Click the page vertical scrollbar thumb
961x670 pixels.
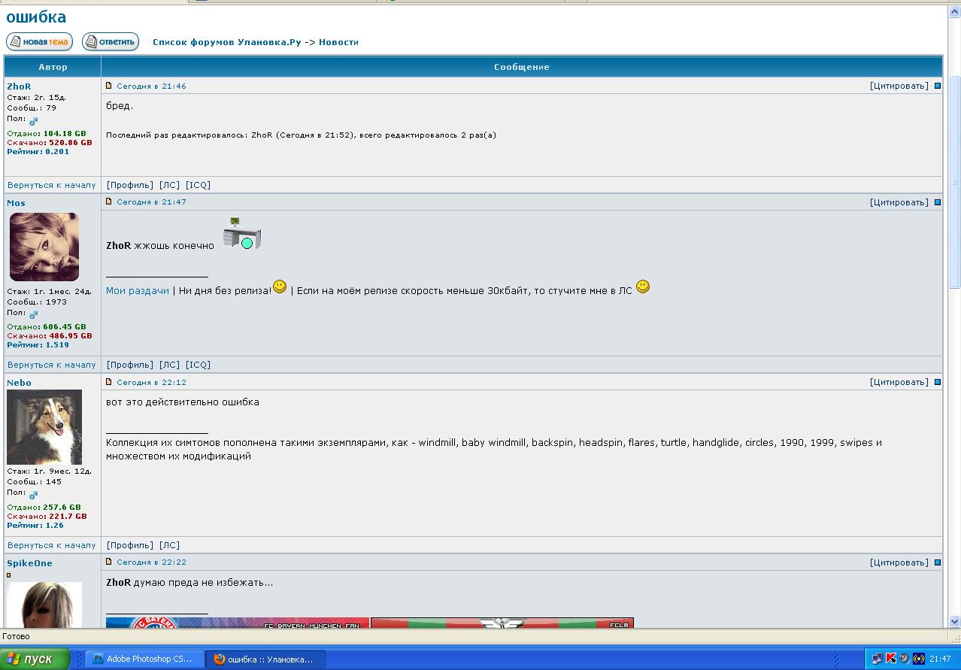click(955, 182)
